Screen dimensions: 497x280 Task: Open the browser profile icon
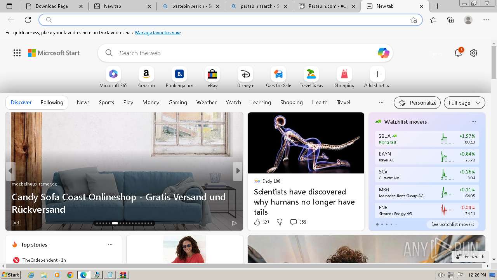468,20
